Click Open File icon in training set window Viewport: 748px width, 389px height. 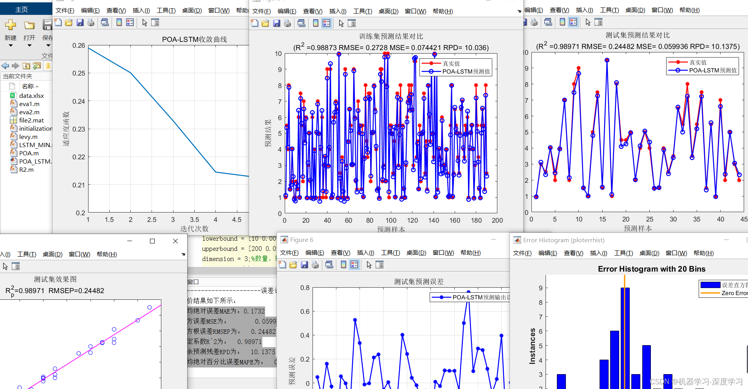266,23
